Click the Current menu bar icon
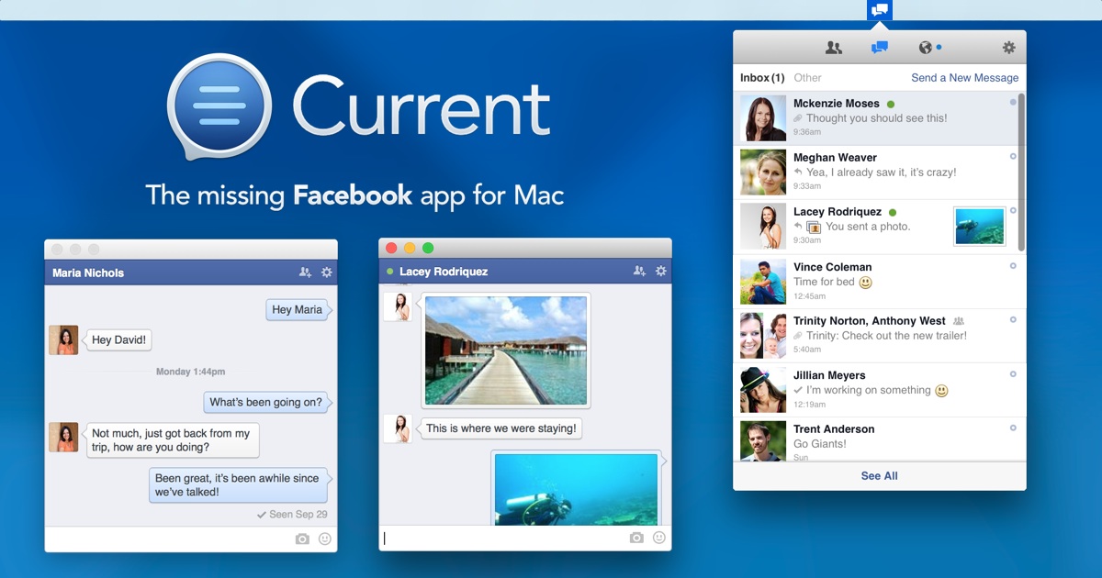Screen dimensions: 1102x578 coord(880,10)
